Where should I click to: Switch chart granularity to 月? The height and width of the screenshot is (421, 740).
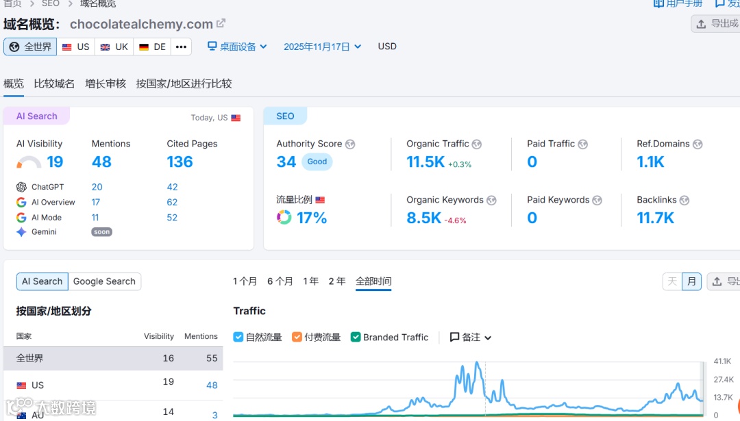click(x=692, y=281)
